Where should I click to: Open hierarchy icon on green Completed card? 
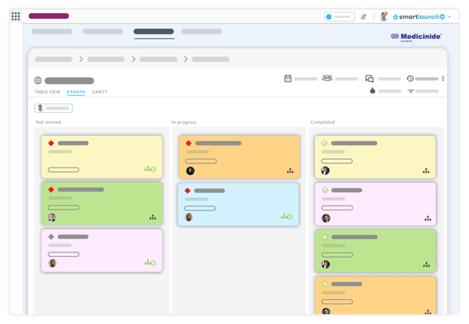point(426,265)
